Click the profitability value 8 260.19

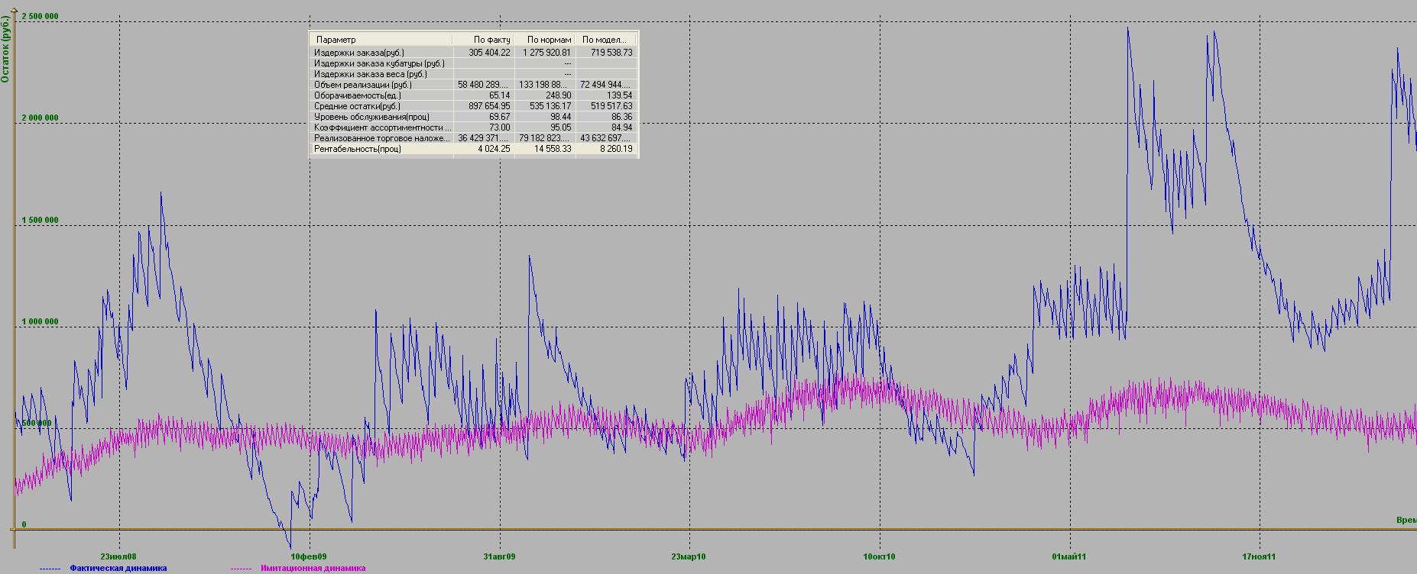click(x=617, y=149)
